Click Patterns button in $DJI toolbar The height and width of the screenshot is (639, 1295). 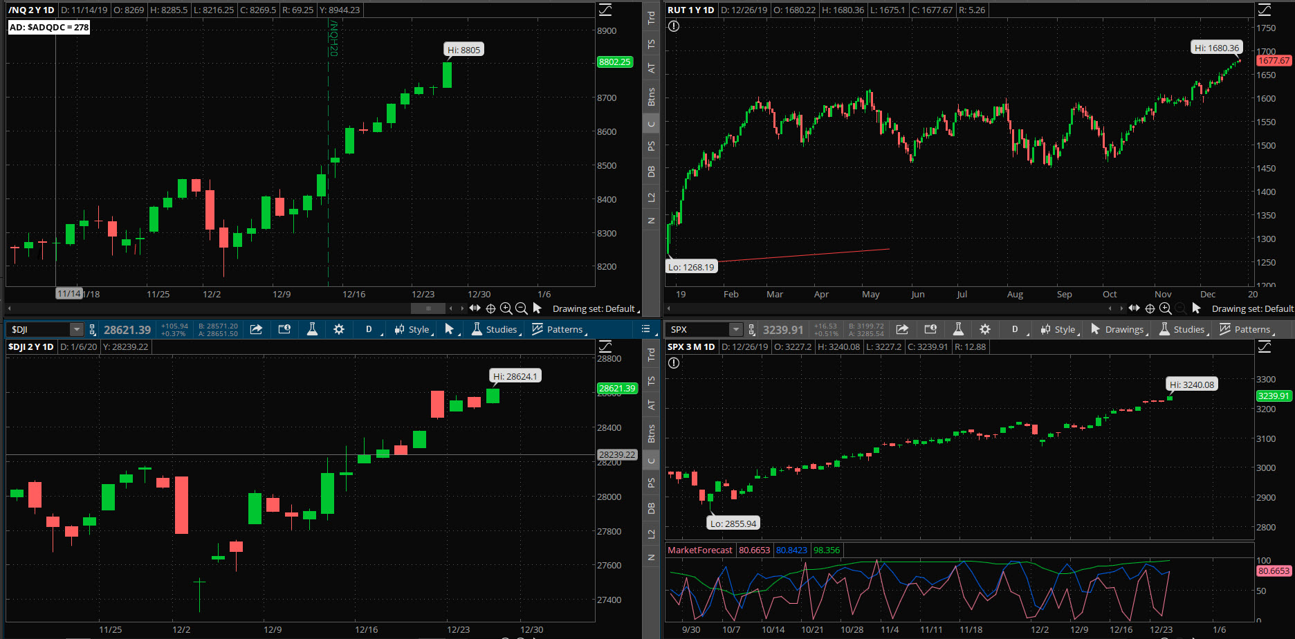coord(559,329)
